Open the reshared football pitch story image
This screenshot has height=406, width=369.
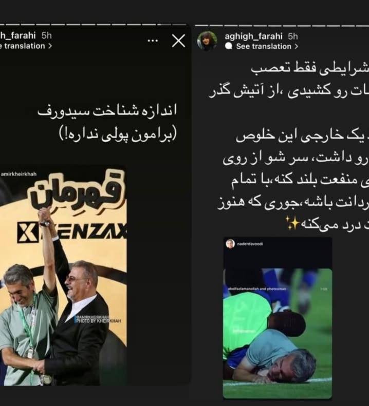[x=278, y=318]
